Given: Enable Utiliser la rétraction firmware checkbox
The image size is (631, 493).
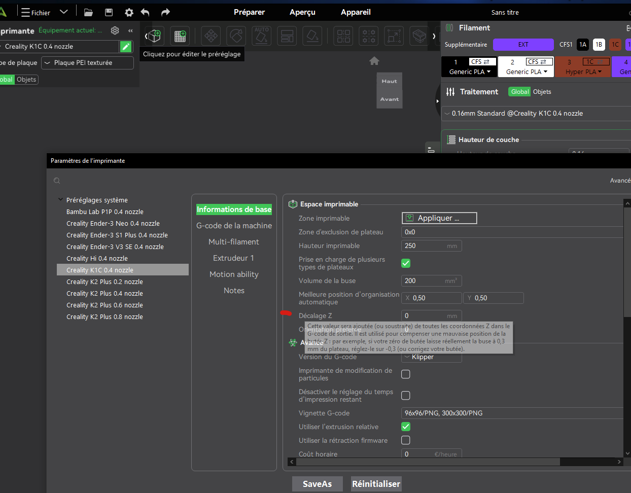Looking at the screenshot, I should (x=406, y=440).
